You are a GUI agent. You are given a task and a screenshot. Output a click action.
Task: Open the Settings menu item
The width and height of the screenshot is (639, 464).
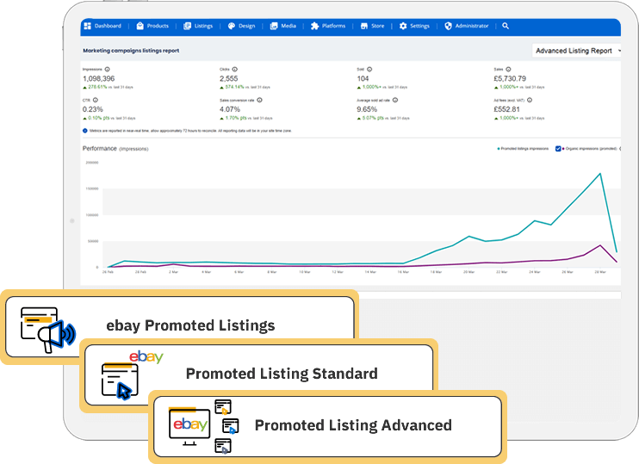[414, 26]
